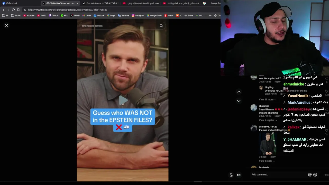Click the Post comment button

(x=326, y=175)
